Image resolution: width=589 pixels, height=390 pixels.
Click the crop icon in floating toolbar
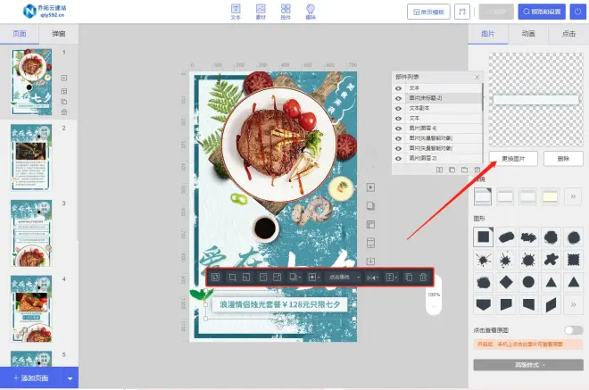click(231, 278)
